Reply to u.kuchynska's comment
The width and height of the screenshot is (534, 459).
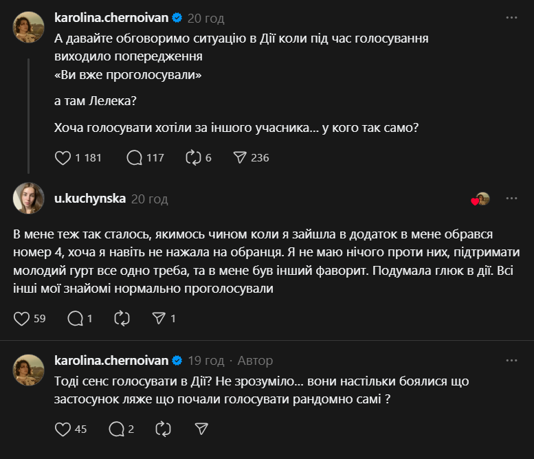[x=76, y=318]
